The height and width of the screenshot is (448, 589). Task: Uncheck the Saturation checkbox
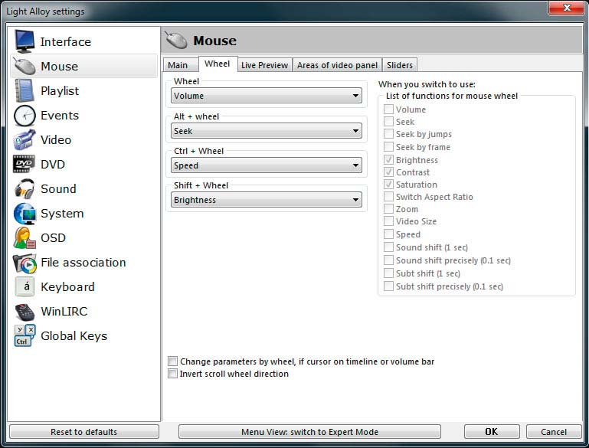point(388,185)
